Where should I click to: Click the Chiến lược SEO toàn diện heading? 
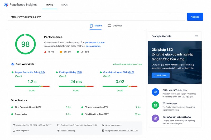[x=175, y=90]
